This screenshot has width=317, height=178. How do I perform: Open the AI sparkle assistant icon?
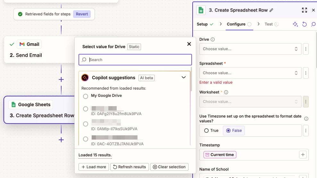coord(296,24)
